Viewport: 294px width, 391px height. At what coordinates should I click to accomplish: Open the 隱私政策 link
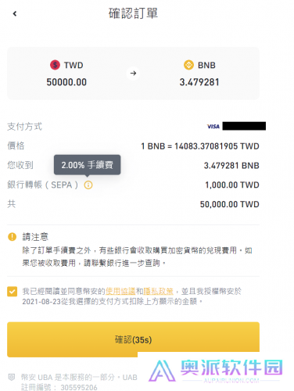[158, 291]
